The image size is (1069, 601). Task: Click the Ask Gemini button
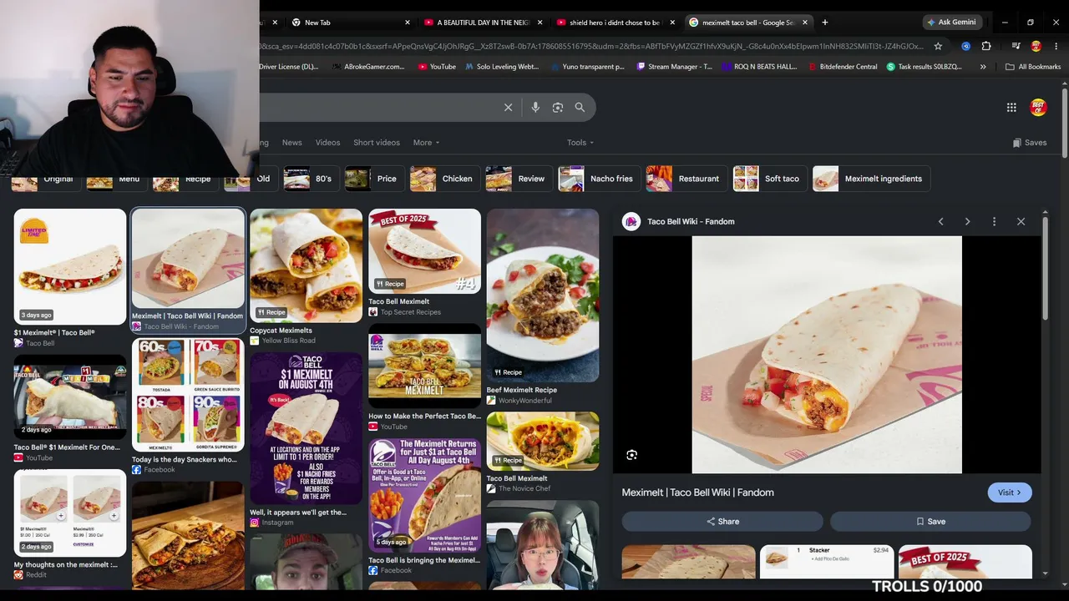tap(950, 23)
